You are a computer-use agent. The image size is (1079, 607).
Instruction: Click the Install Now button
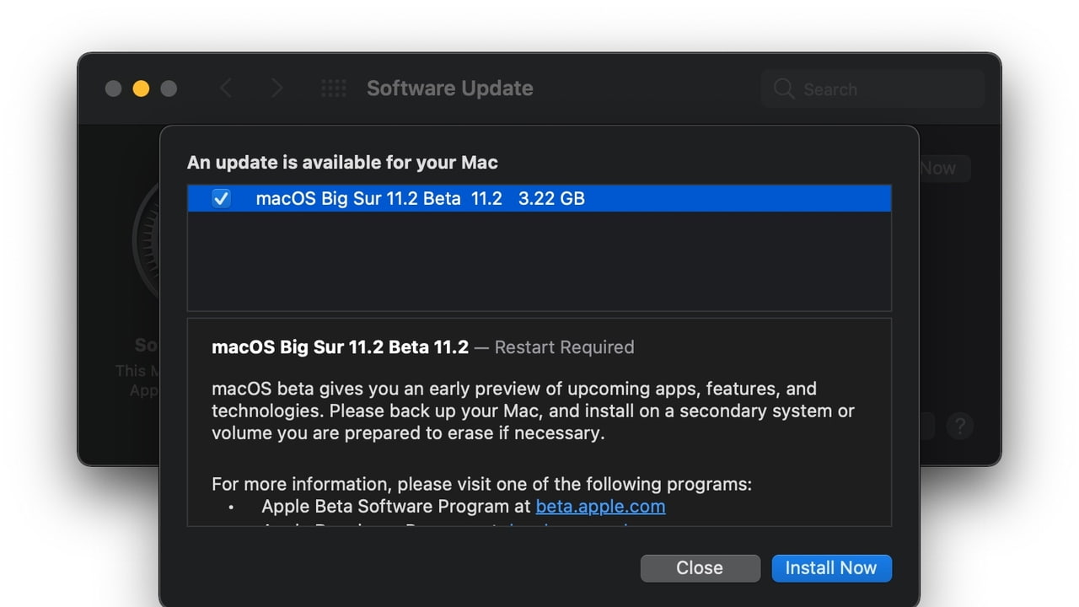pos(831,568)
